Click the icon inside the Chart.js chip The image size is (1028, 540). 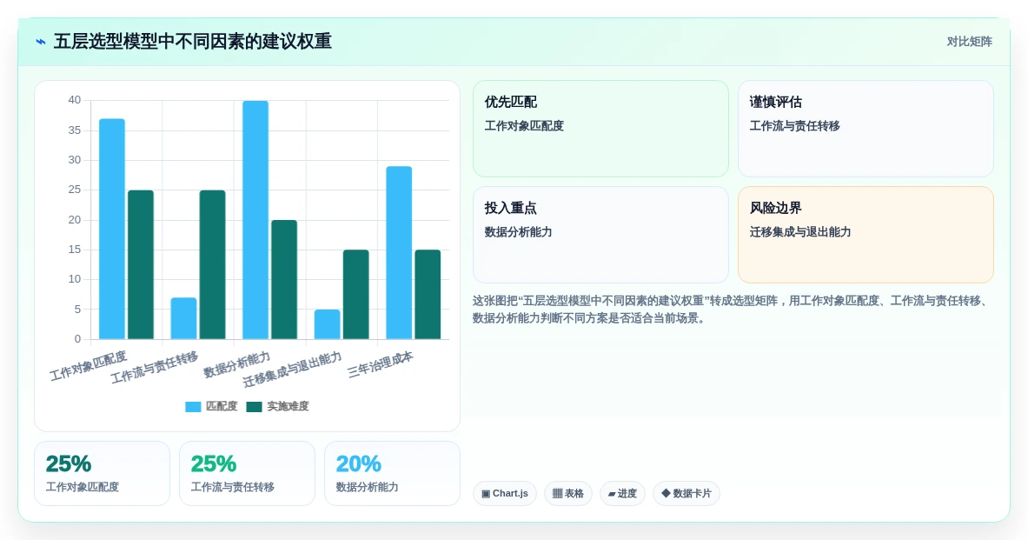pos(486,493)
